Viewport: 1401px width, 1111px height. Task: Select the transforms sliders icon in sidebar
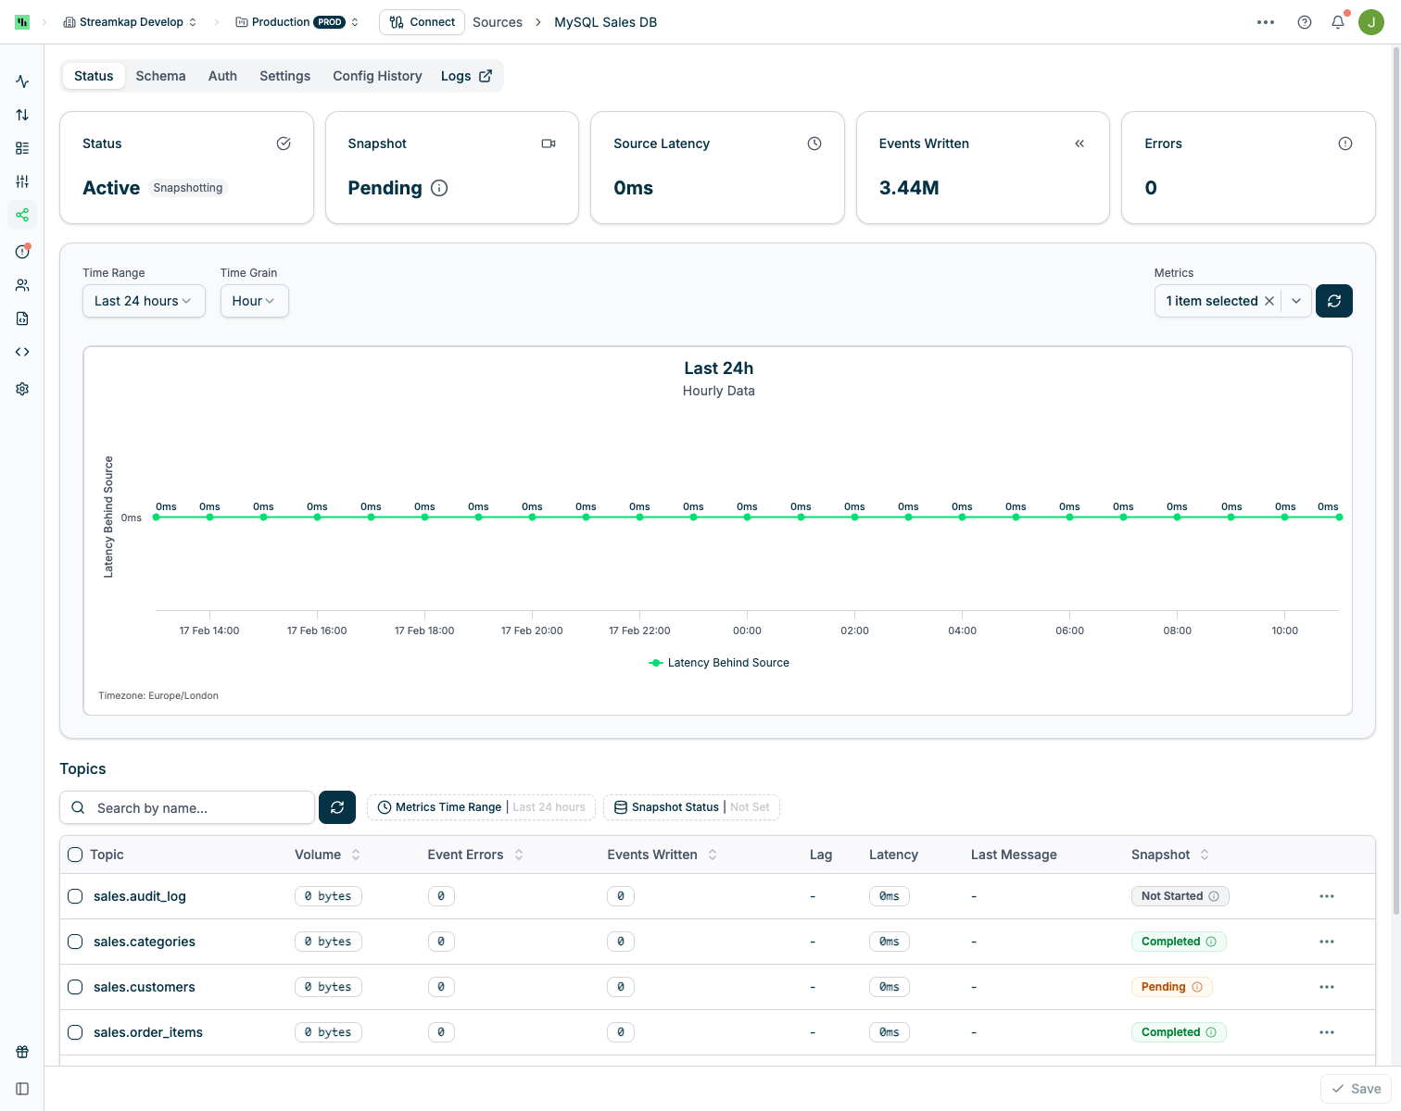pyautogui.click(x=21, y=181)
